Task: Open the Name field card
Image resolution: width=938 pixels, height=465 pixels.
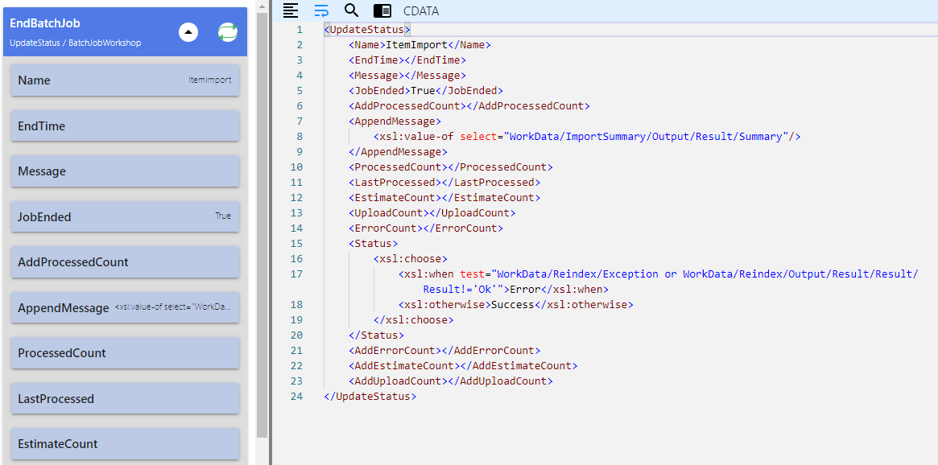Action: pyautogui.click(x=125, y=80)
